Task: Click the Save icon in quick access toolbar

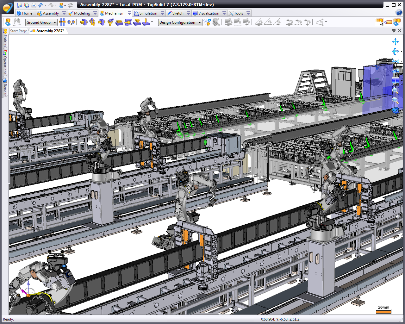Action: (x=19, y=5)
